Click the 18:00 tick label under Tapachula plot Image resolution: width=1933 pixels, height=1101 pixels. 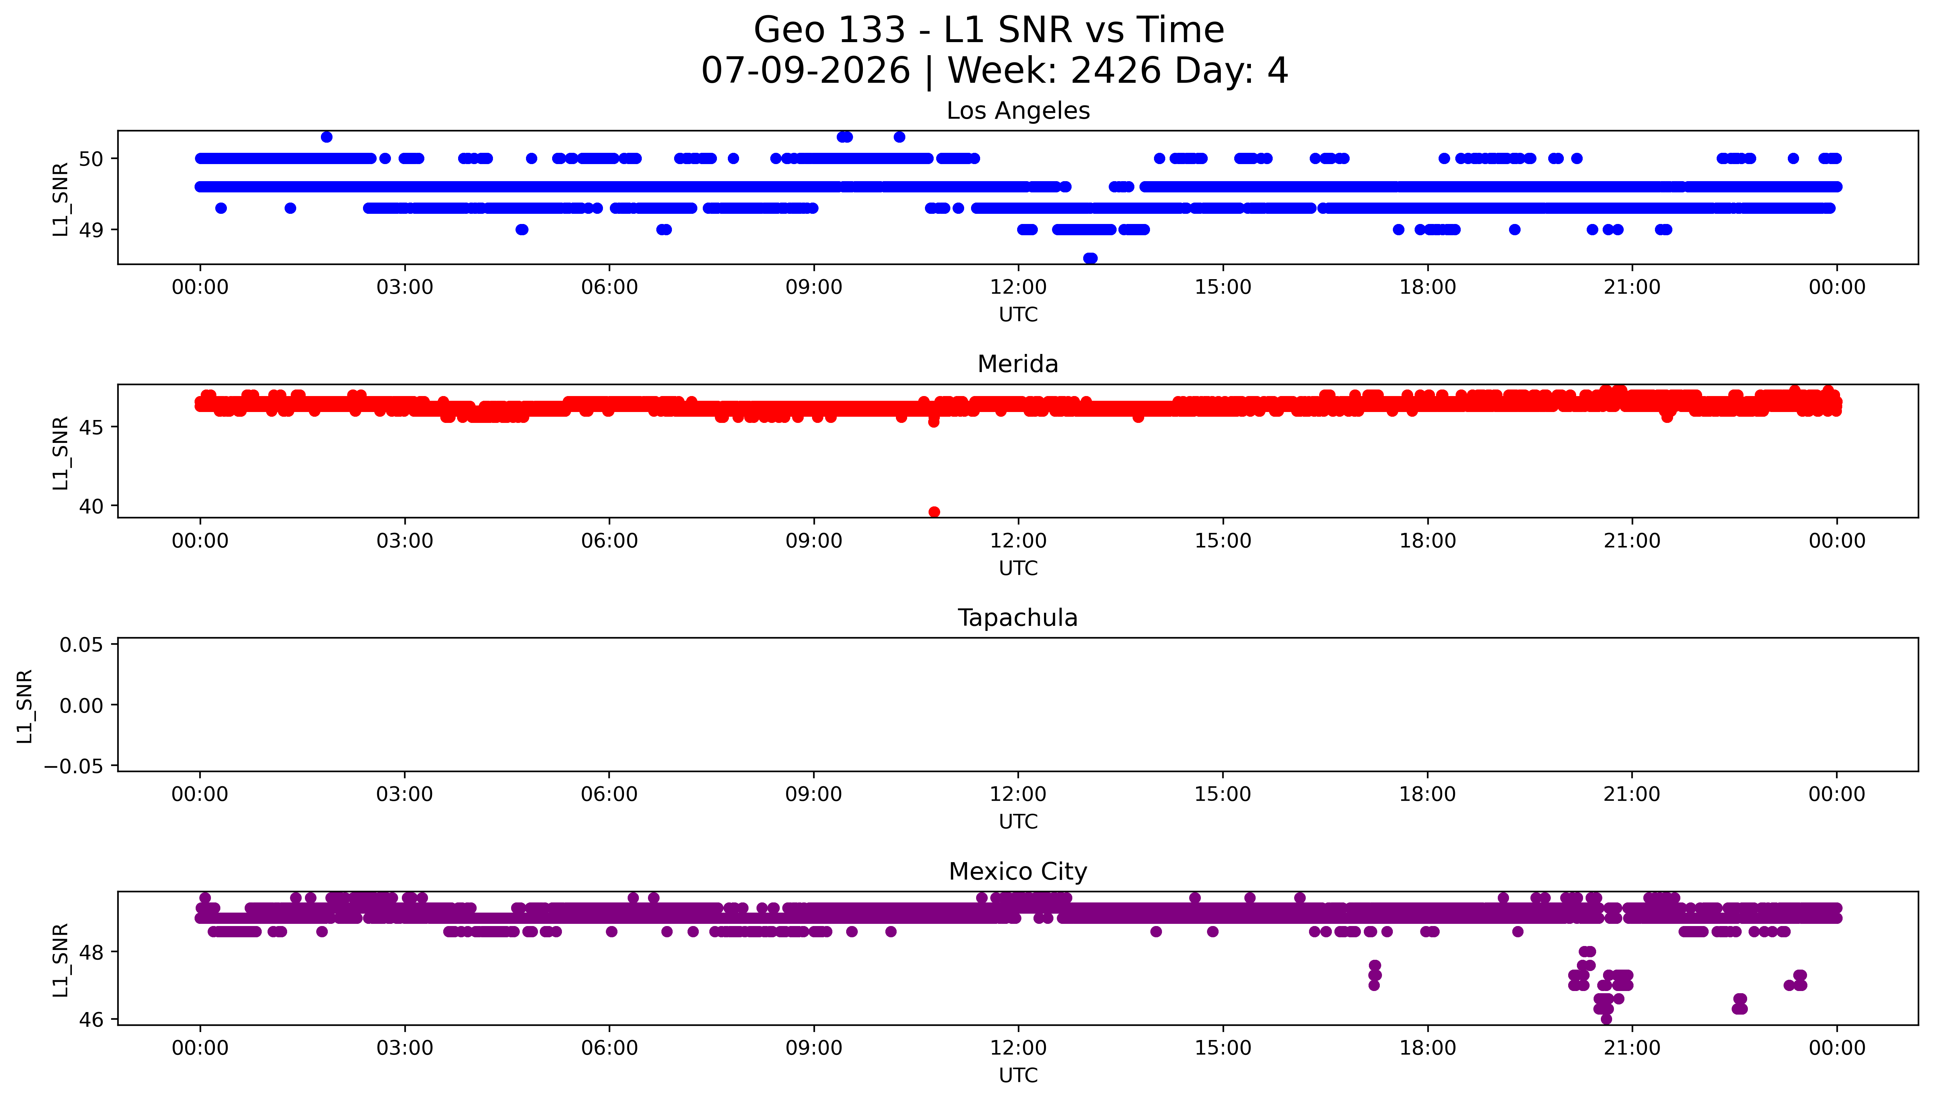click(x=1427, y=794)
